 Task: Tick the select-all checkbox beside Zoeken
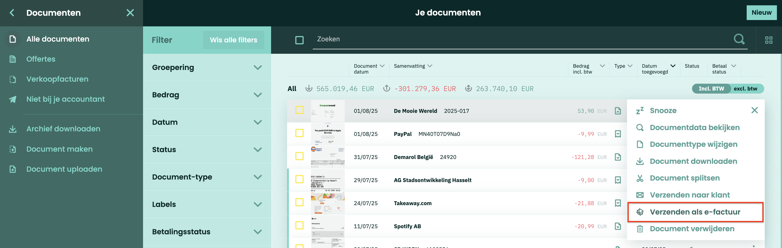(x=299, y=40)
